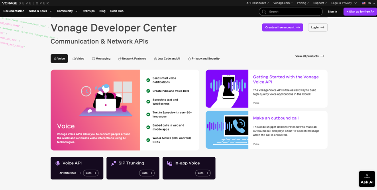This screenshot has width=377, height=190.
Task: Open the SIP Trunking Docs button
Action: tap(147, 173)
